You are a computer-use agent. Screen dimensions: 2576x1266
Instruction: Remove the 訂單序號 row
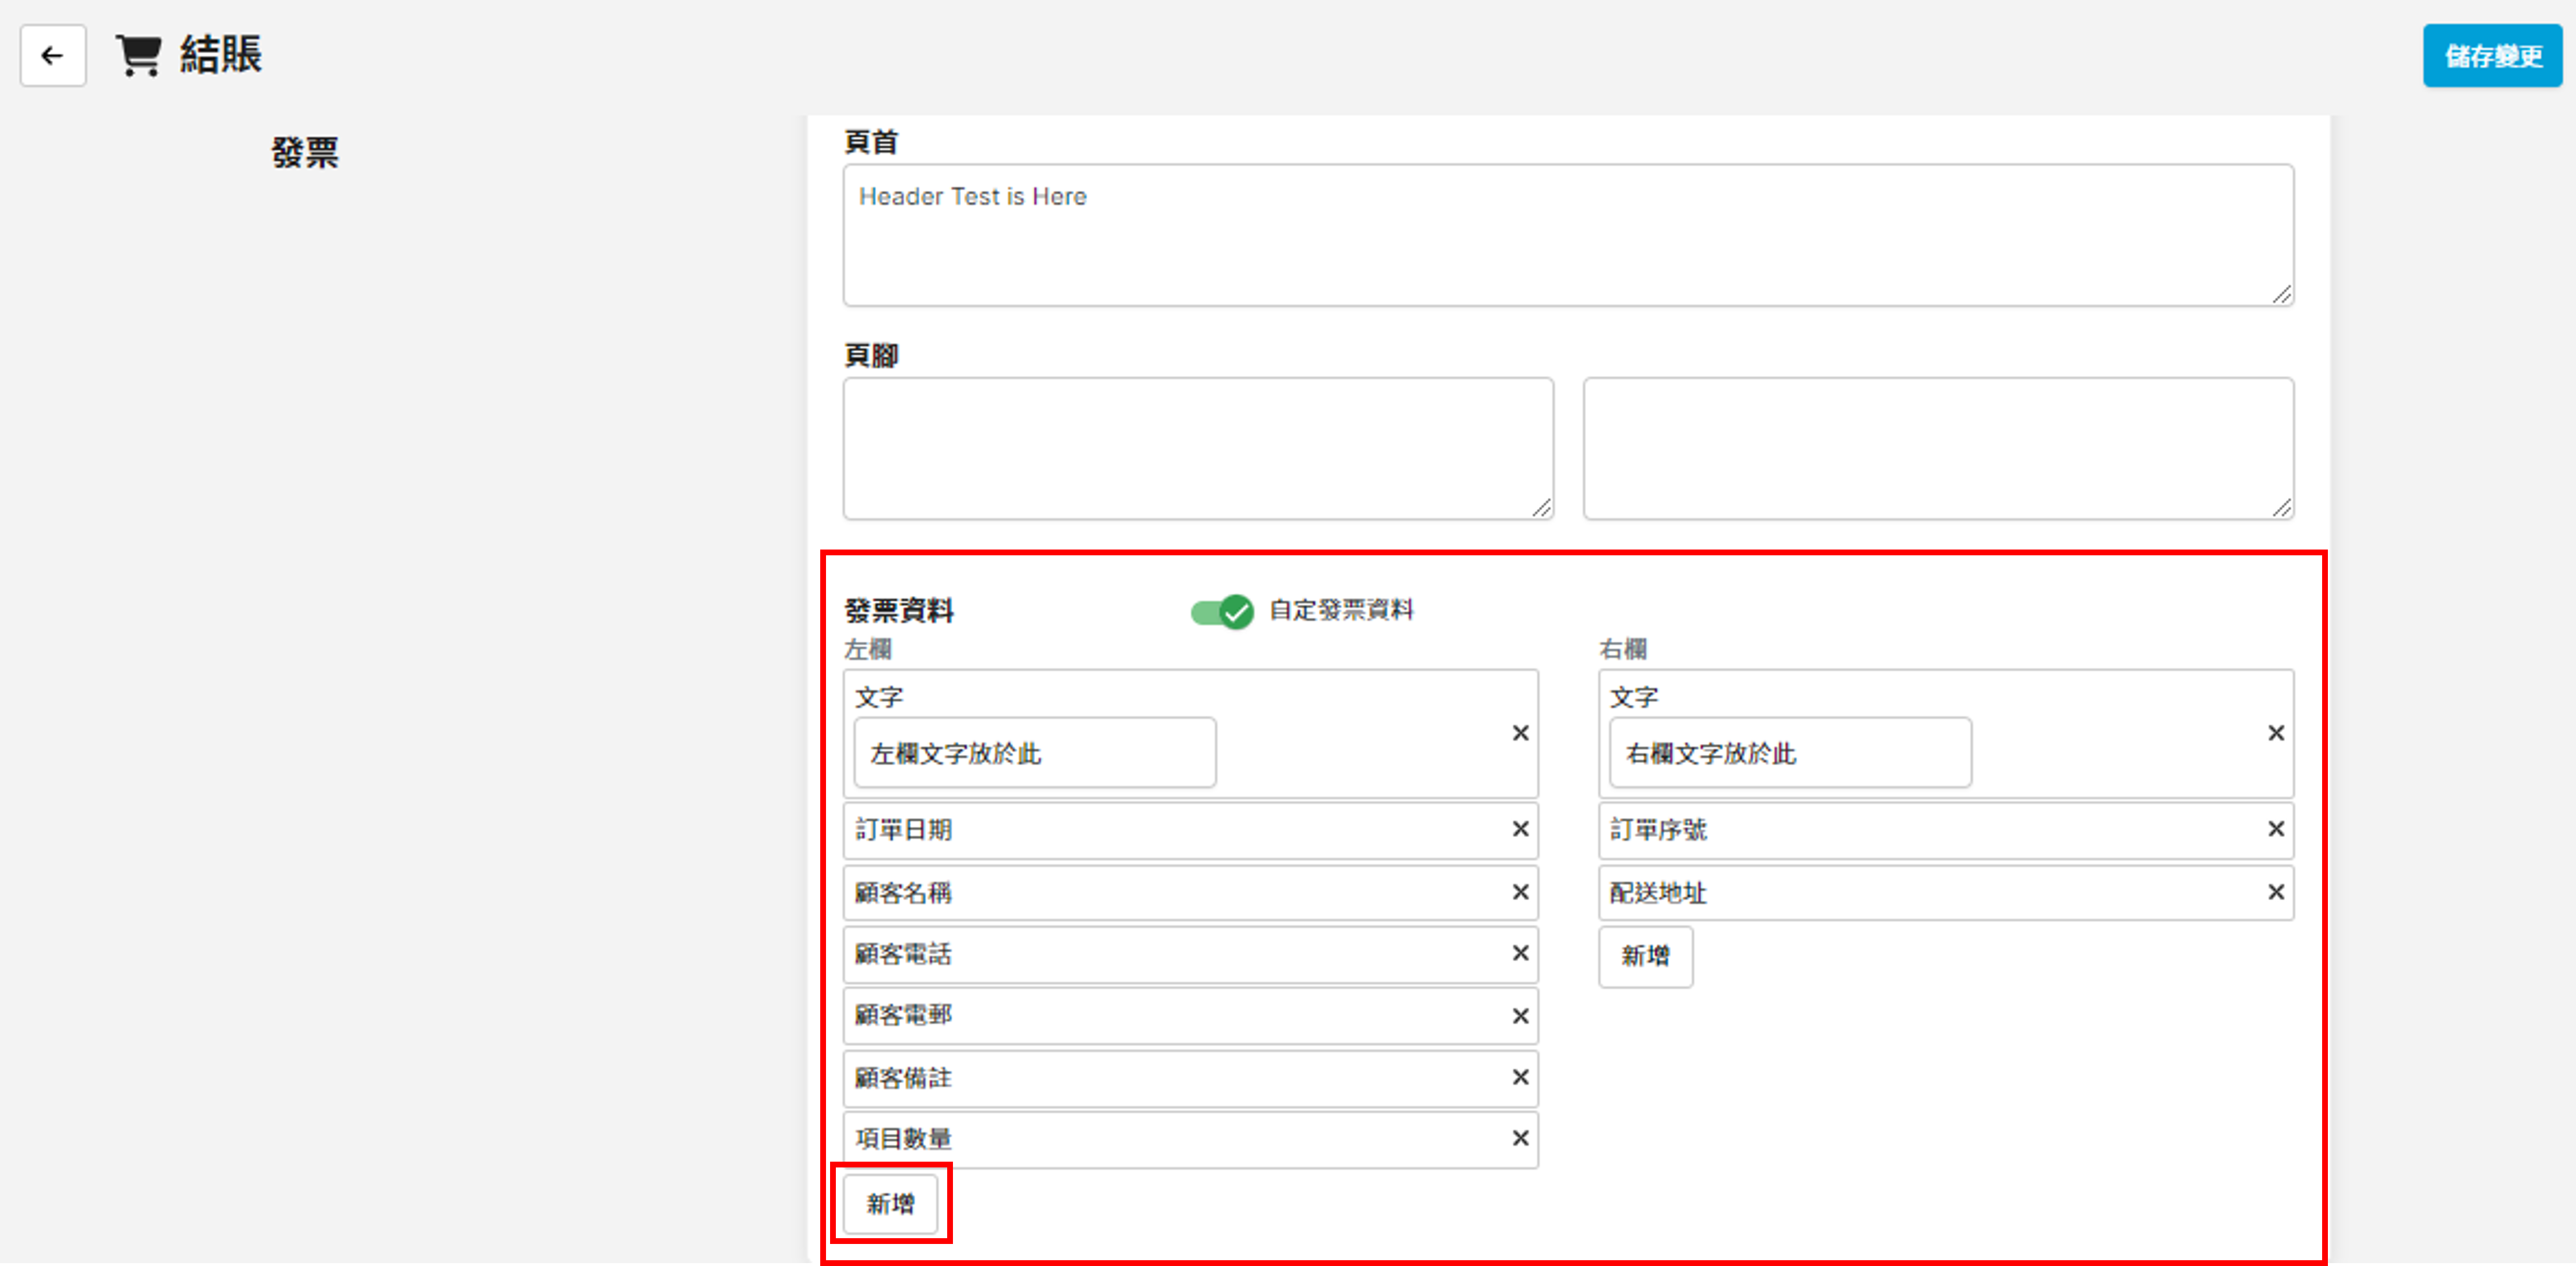pos(2275,829)
